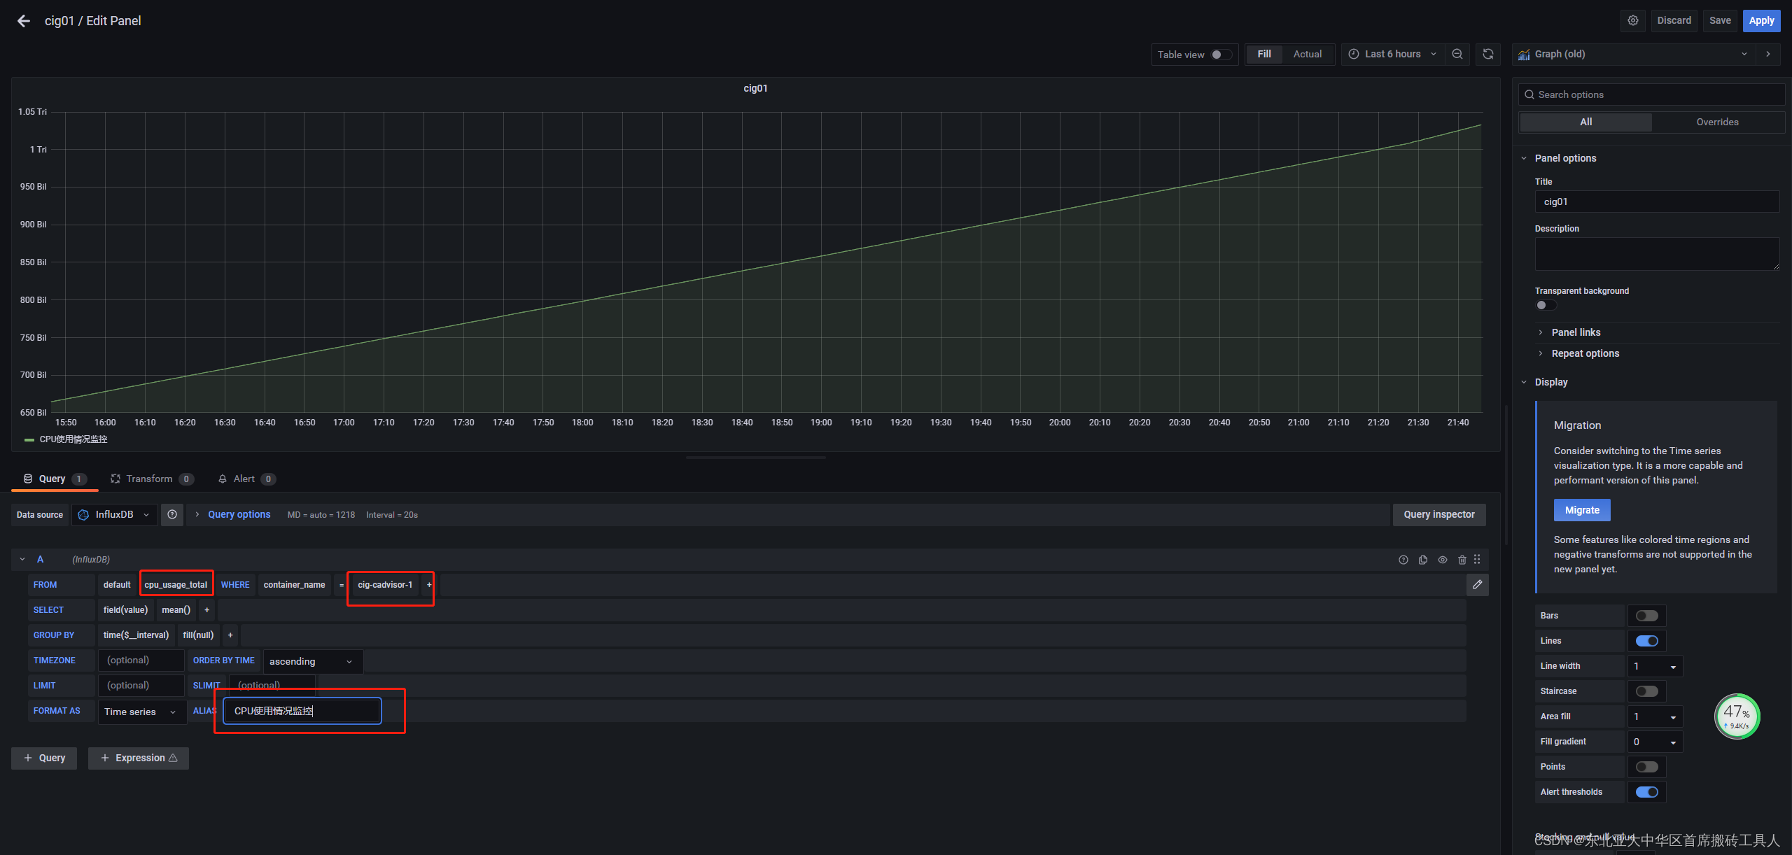
Task: Collapse the options pane with right chevron
Action: 1768,55
